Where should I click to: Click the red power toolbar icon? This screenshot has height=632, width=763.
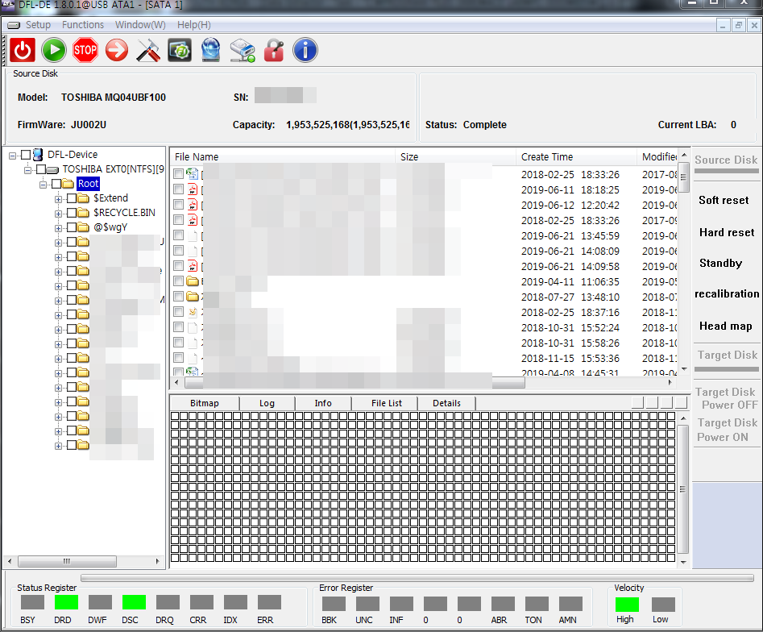tap(23, 50)
